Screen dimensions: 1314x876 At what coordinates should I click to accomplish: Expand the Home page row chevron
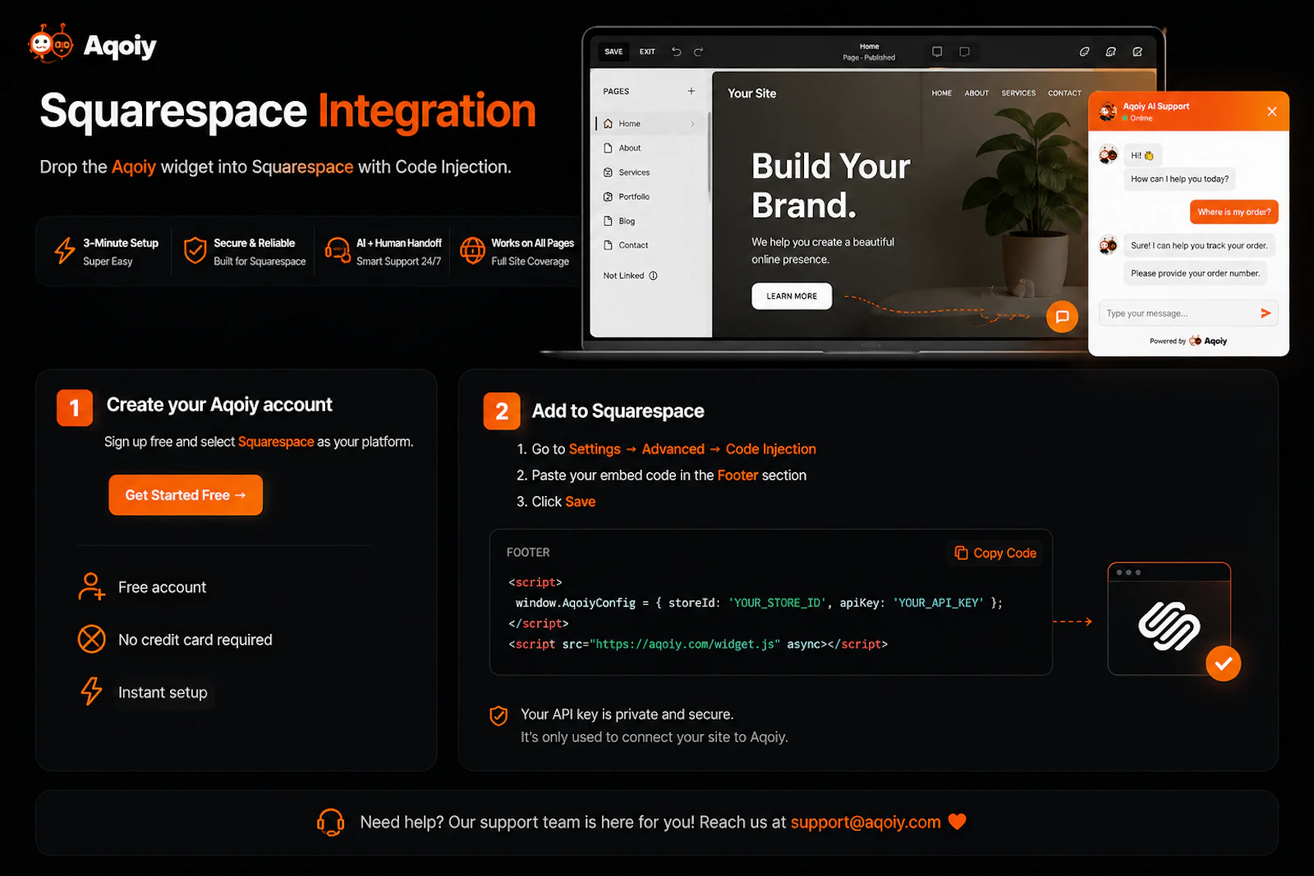(x=692, y=124)
